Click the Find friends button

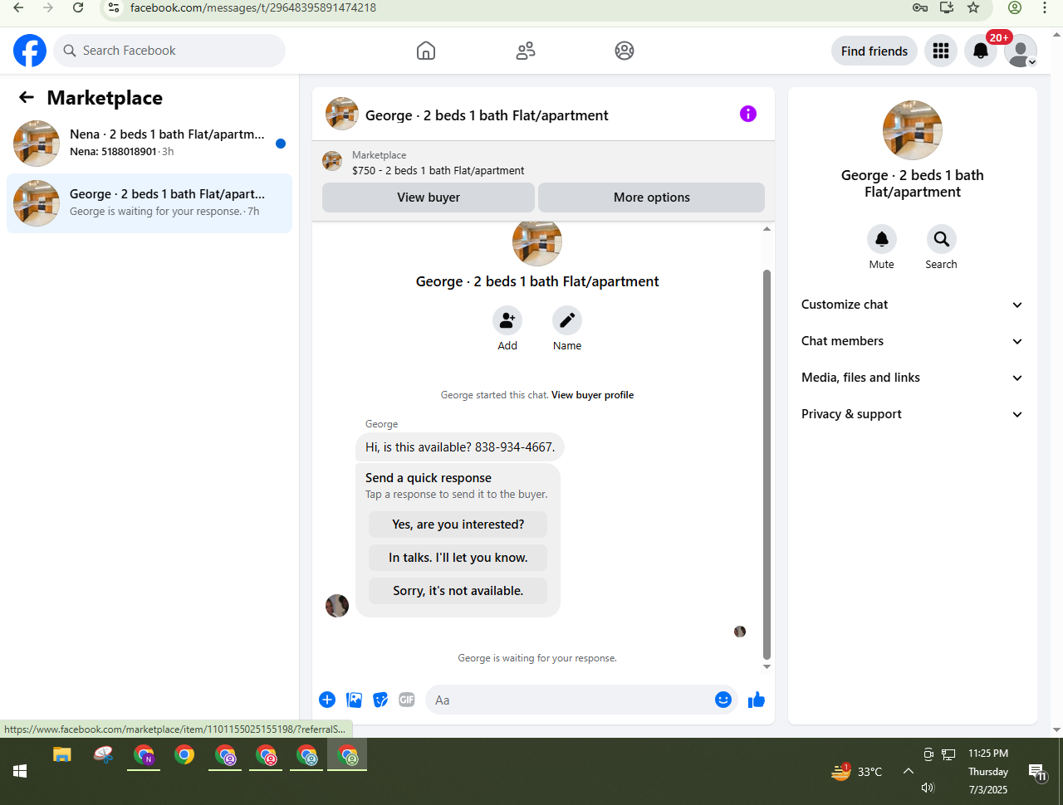(874, 51)
